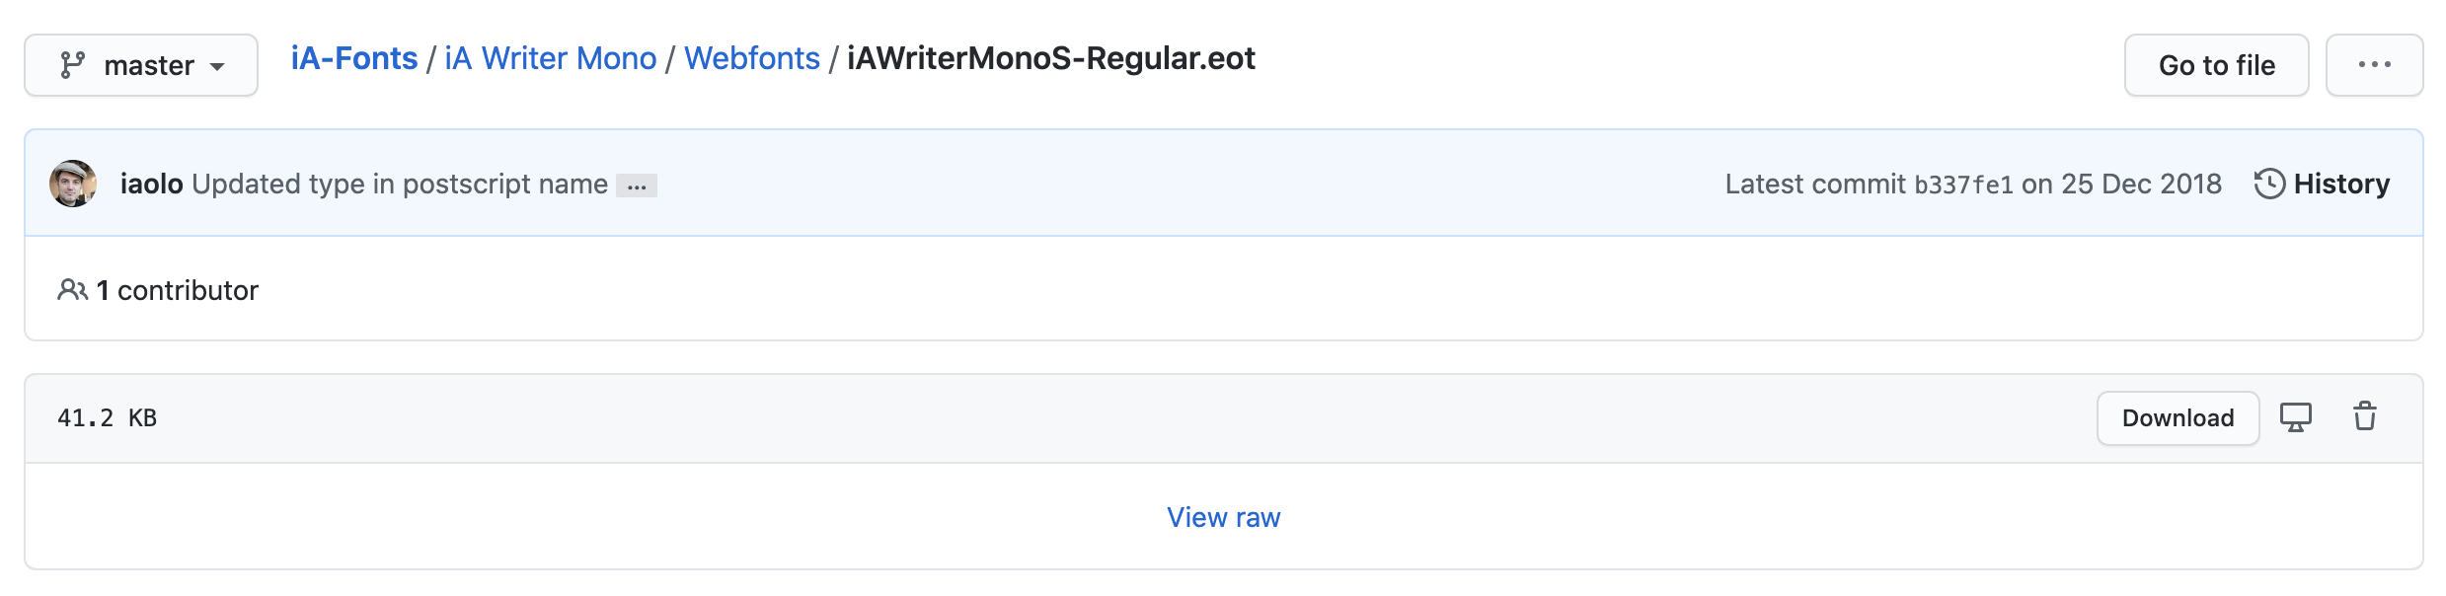Download the font file
Screen dimensions: 2446x596
click(x=2178, y=418)
